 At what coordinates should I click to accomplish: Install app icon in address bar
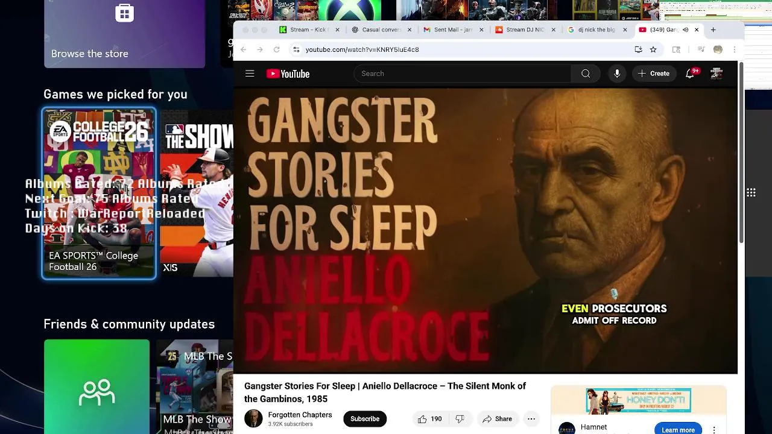click(x=638, y=49)
